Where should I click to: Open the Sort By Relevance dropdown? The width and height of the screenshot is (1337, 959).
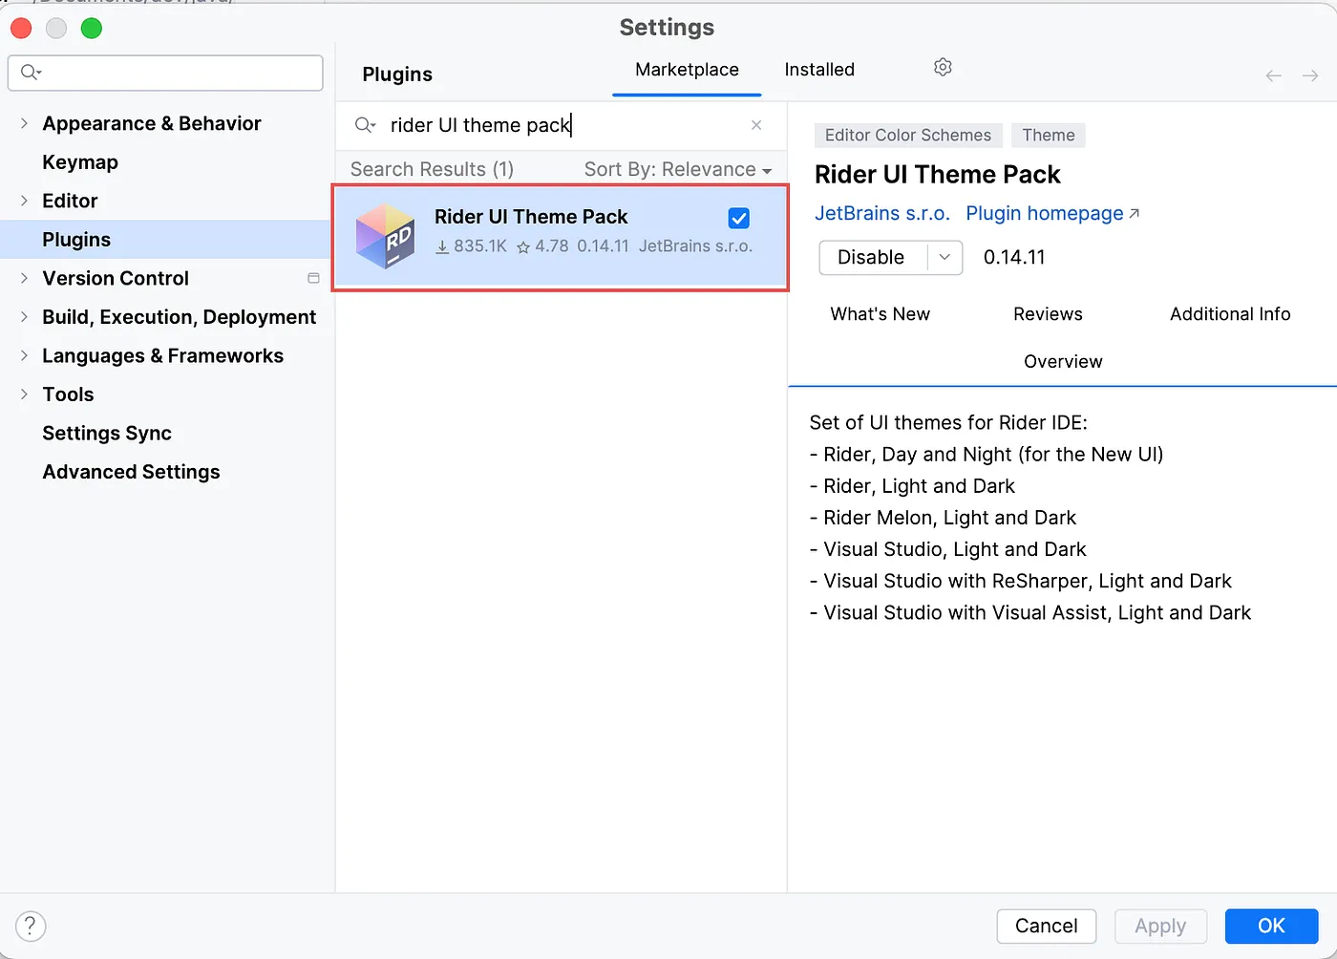[678, 169]
